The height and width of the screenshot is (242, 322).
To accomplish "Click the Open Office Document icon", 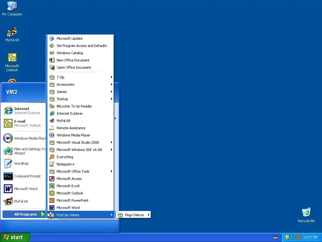I will pos(52,67).
